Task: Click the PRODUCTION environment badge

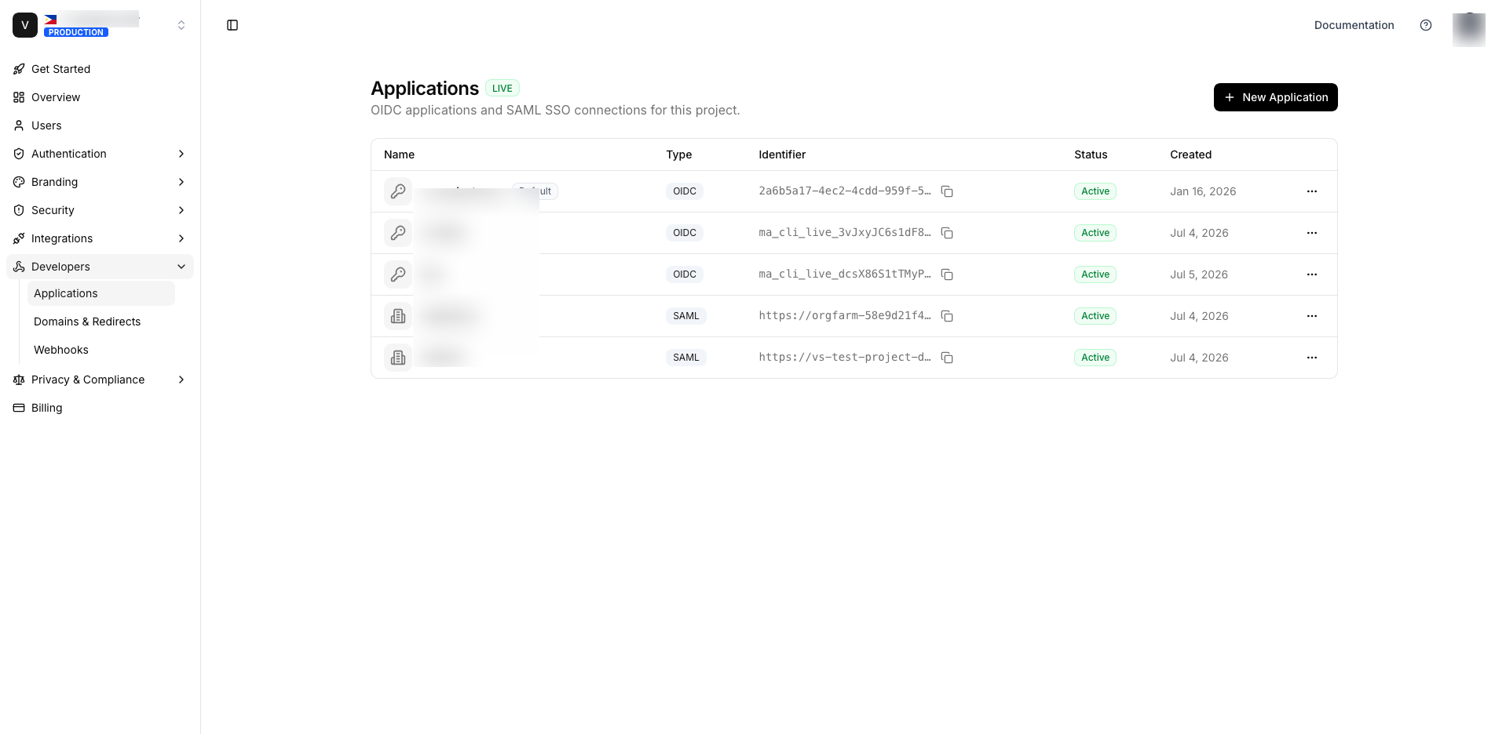Action: tap(76, 32)
